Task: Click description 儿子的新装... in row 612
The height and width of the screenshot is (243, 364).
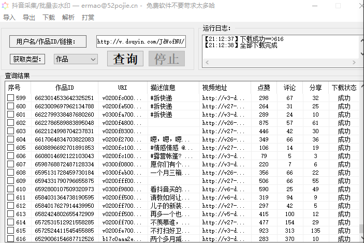Action: pyautogui.click(x=170, y=206)
